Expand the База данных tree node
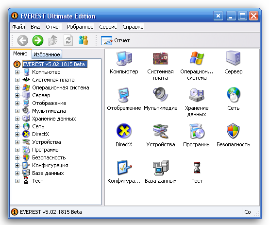The height and width of the screenshot is (225, 269). 17,173
